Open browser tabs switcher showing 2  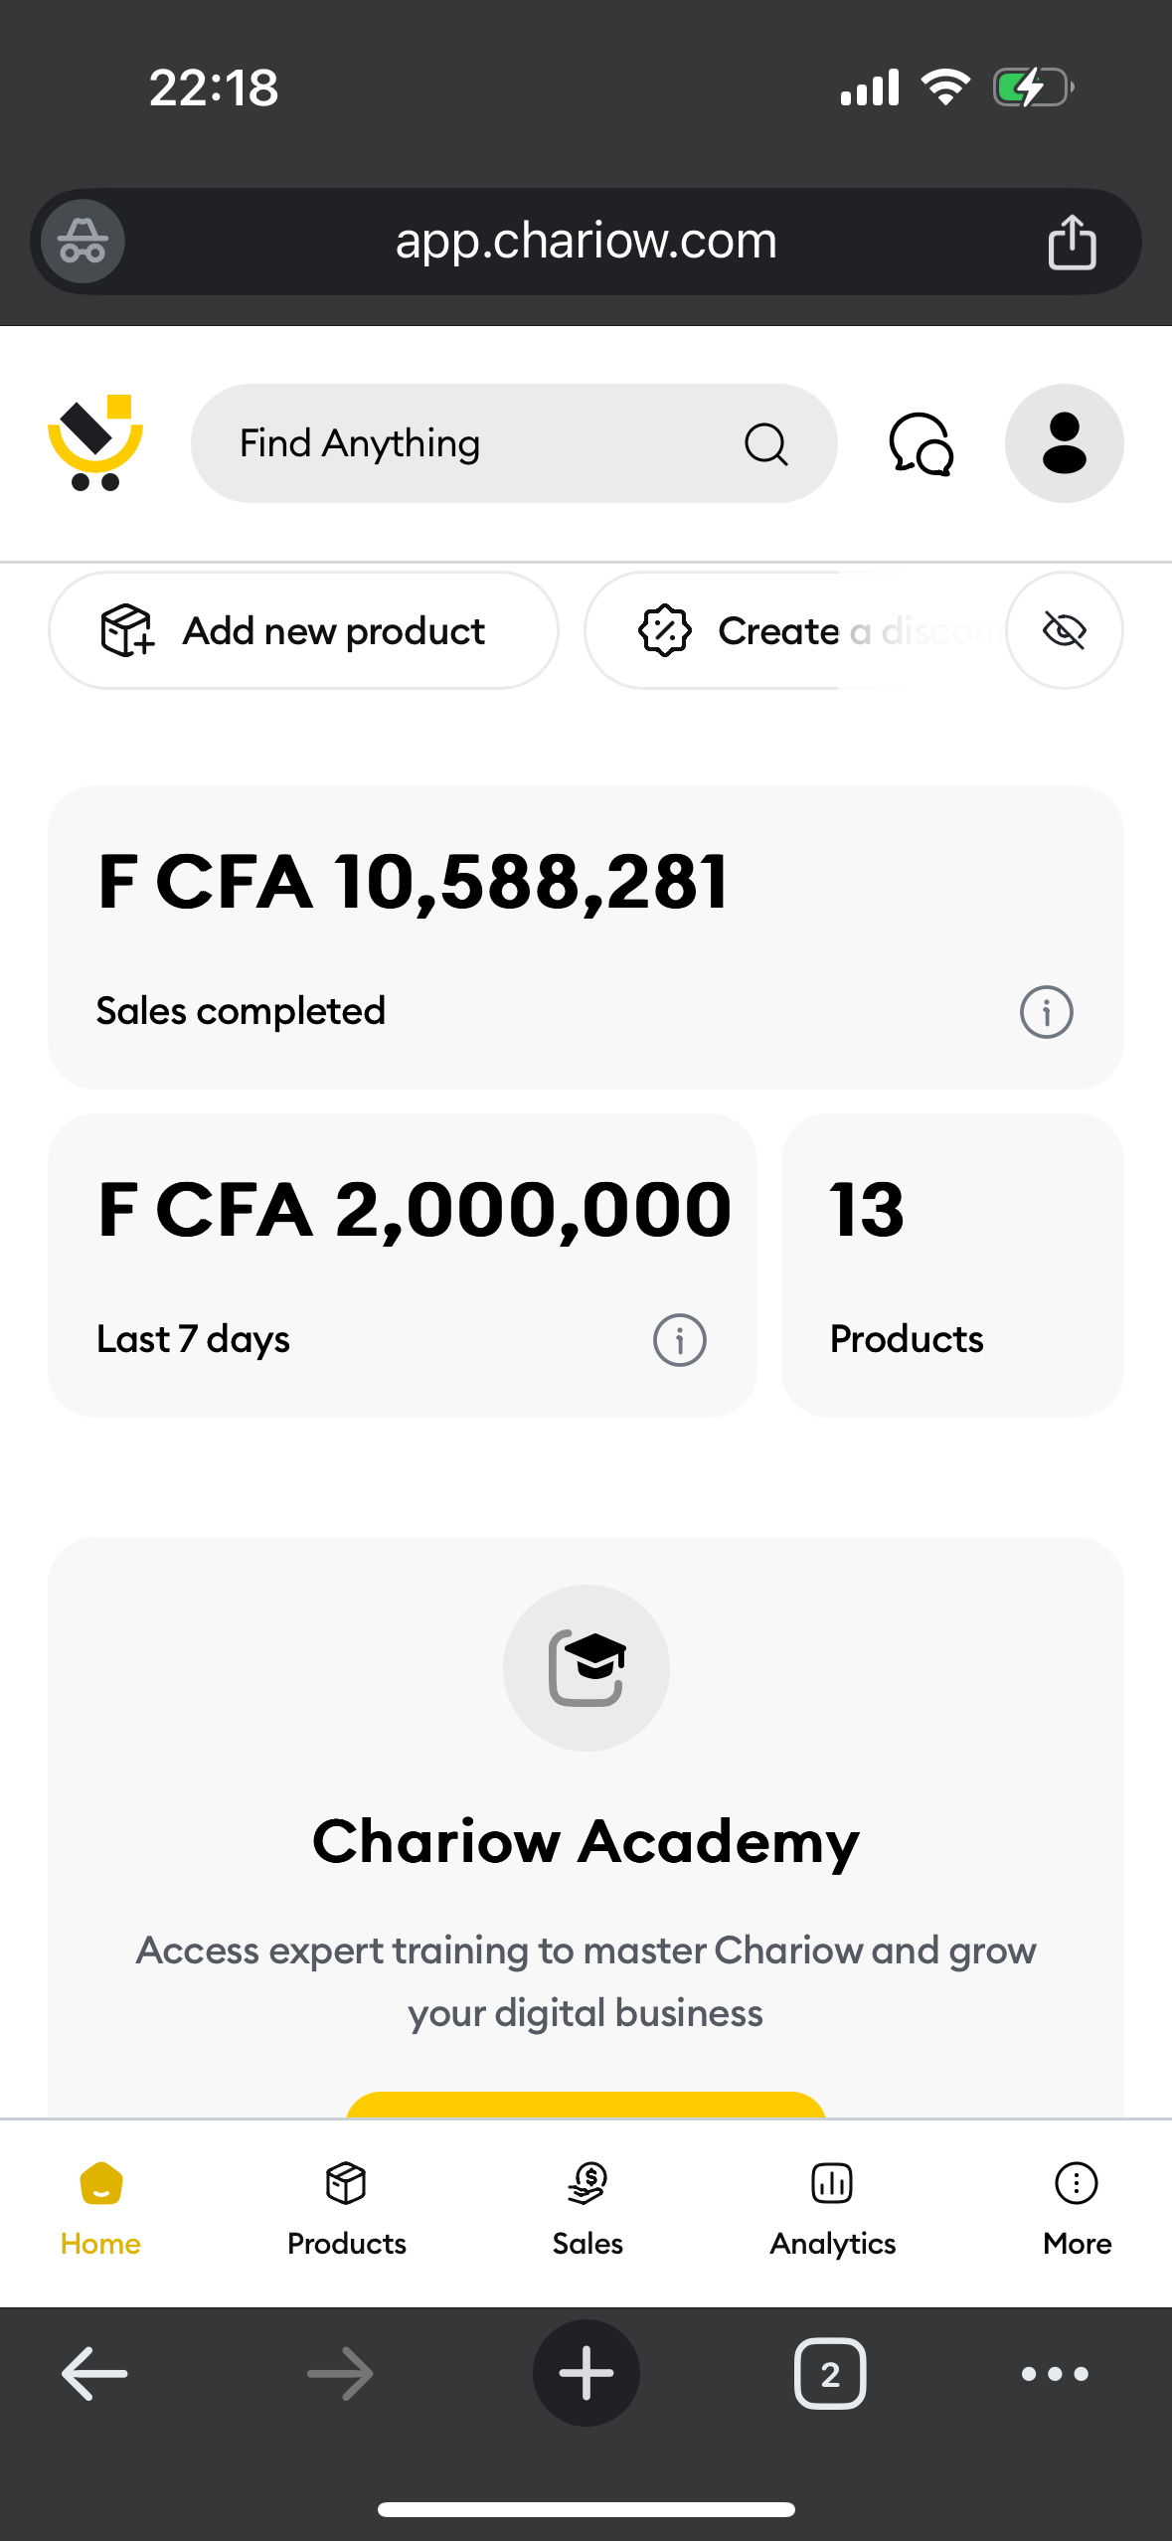(x=830, y=2374)
